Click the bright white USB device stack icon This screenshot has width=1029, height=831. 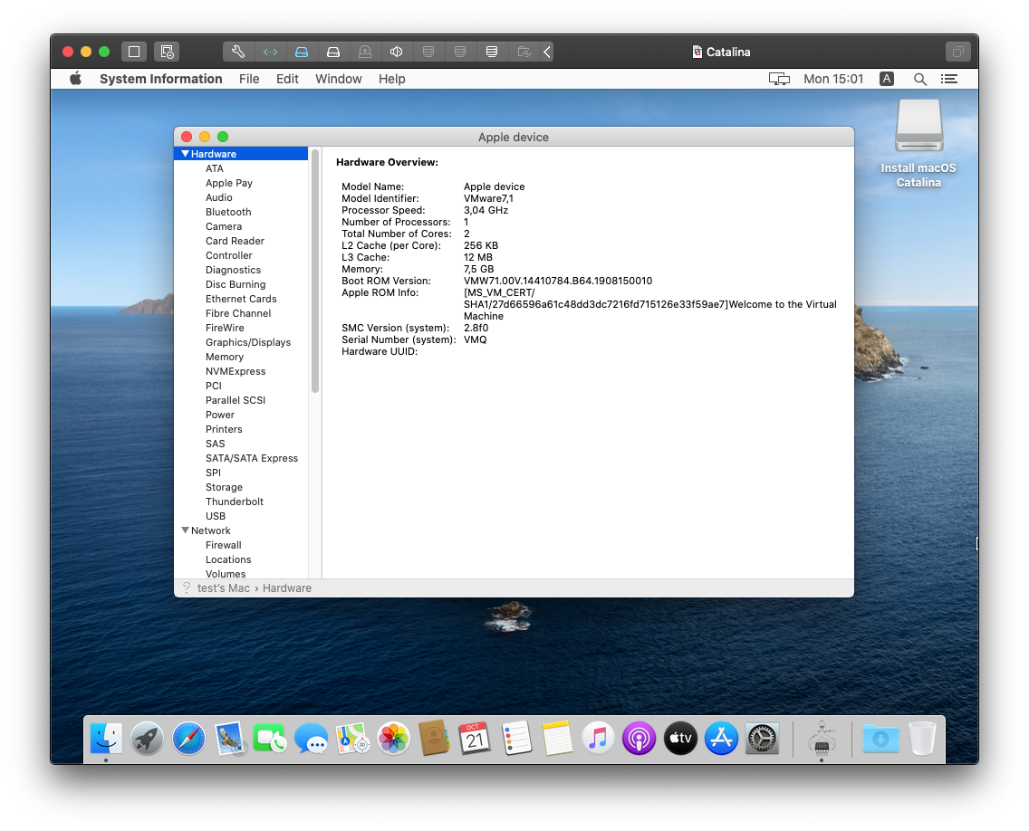click(x=492, y=52)
